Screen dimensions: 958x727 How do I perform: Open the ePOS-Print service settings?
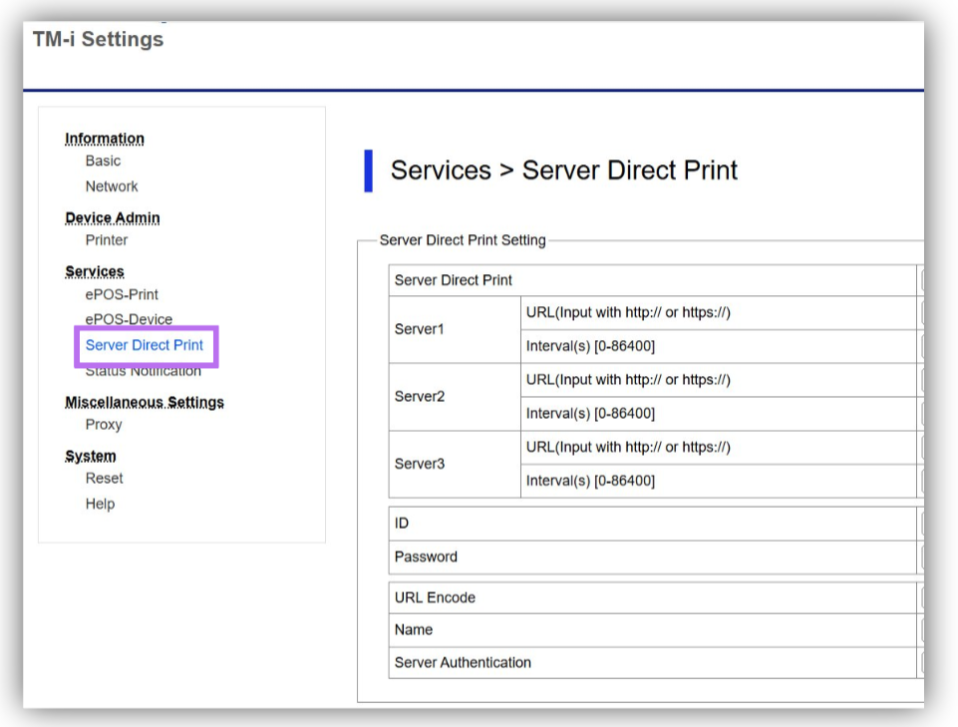point(122,295)
